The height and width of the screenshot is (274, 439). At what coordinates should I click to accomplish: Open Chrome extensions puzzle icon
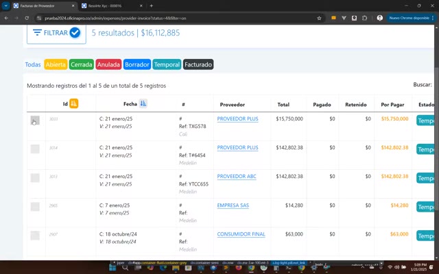364,18
